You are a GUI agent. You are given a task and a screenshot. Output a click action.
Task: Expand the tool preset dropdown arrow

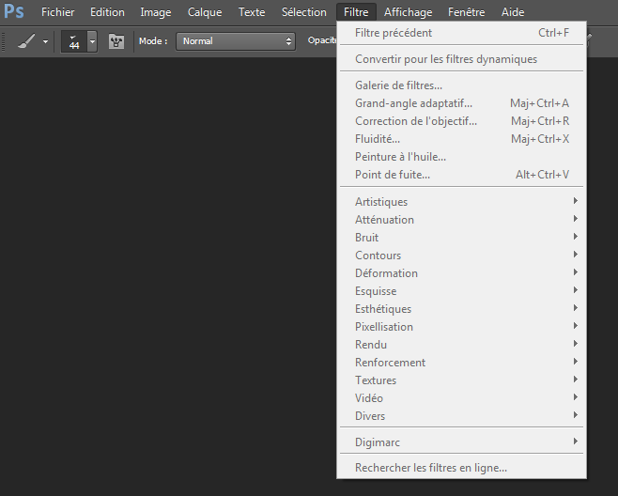coord(46,41)
